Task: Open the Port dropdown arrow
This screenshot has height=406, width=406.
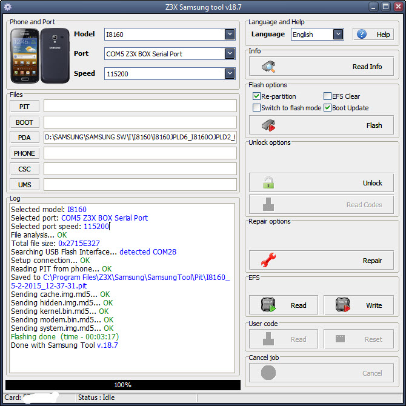Action: pyautogui.click(x=230, y=53)
